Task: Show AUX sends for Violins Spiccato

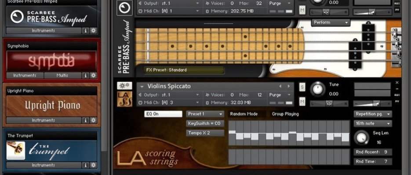Action: point(397,95)
